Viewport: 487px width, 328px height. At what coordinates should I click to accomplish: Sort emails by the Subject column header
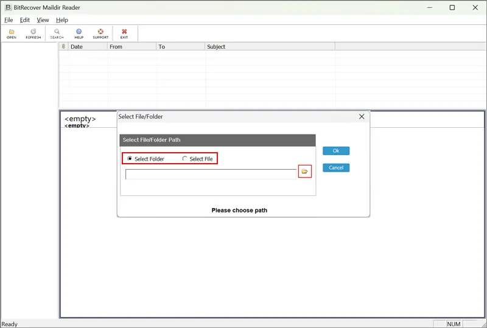(270, 47)
